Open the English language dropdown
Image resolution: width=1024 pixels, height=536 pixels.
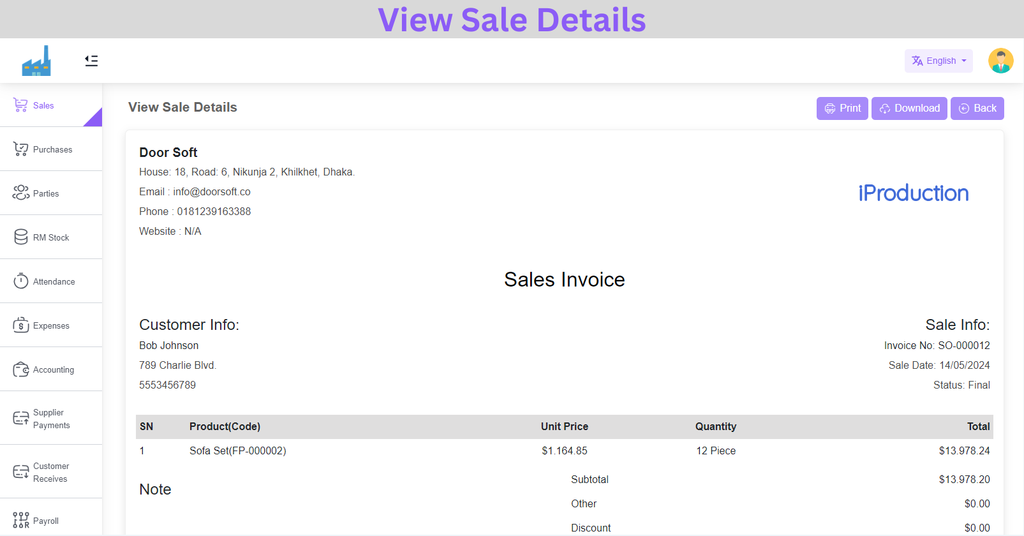click(939, 61)
